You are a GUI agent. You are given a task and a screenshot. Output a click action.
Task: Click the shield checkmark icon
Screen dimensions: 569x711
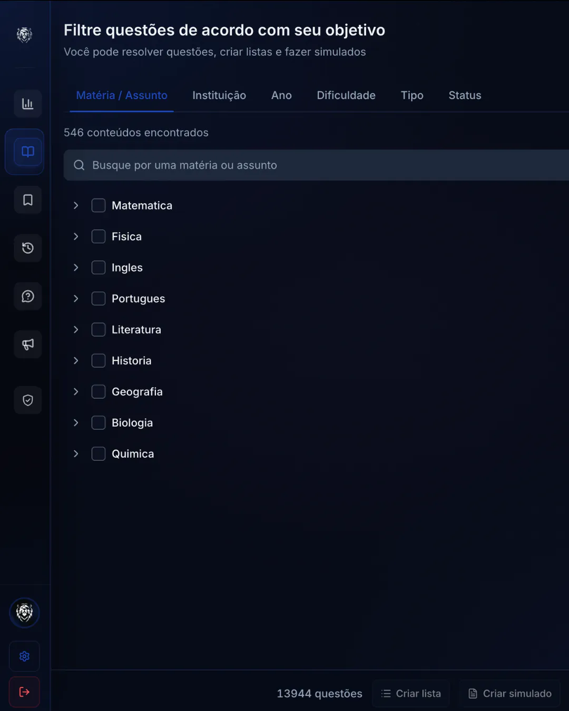tap(28, 400)
